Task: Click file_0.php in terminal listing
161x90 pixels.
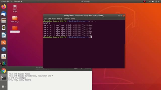Action: click(87, 25)
